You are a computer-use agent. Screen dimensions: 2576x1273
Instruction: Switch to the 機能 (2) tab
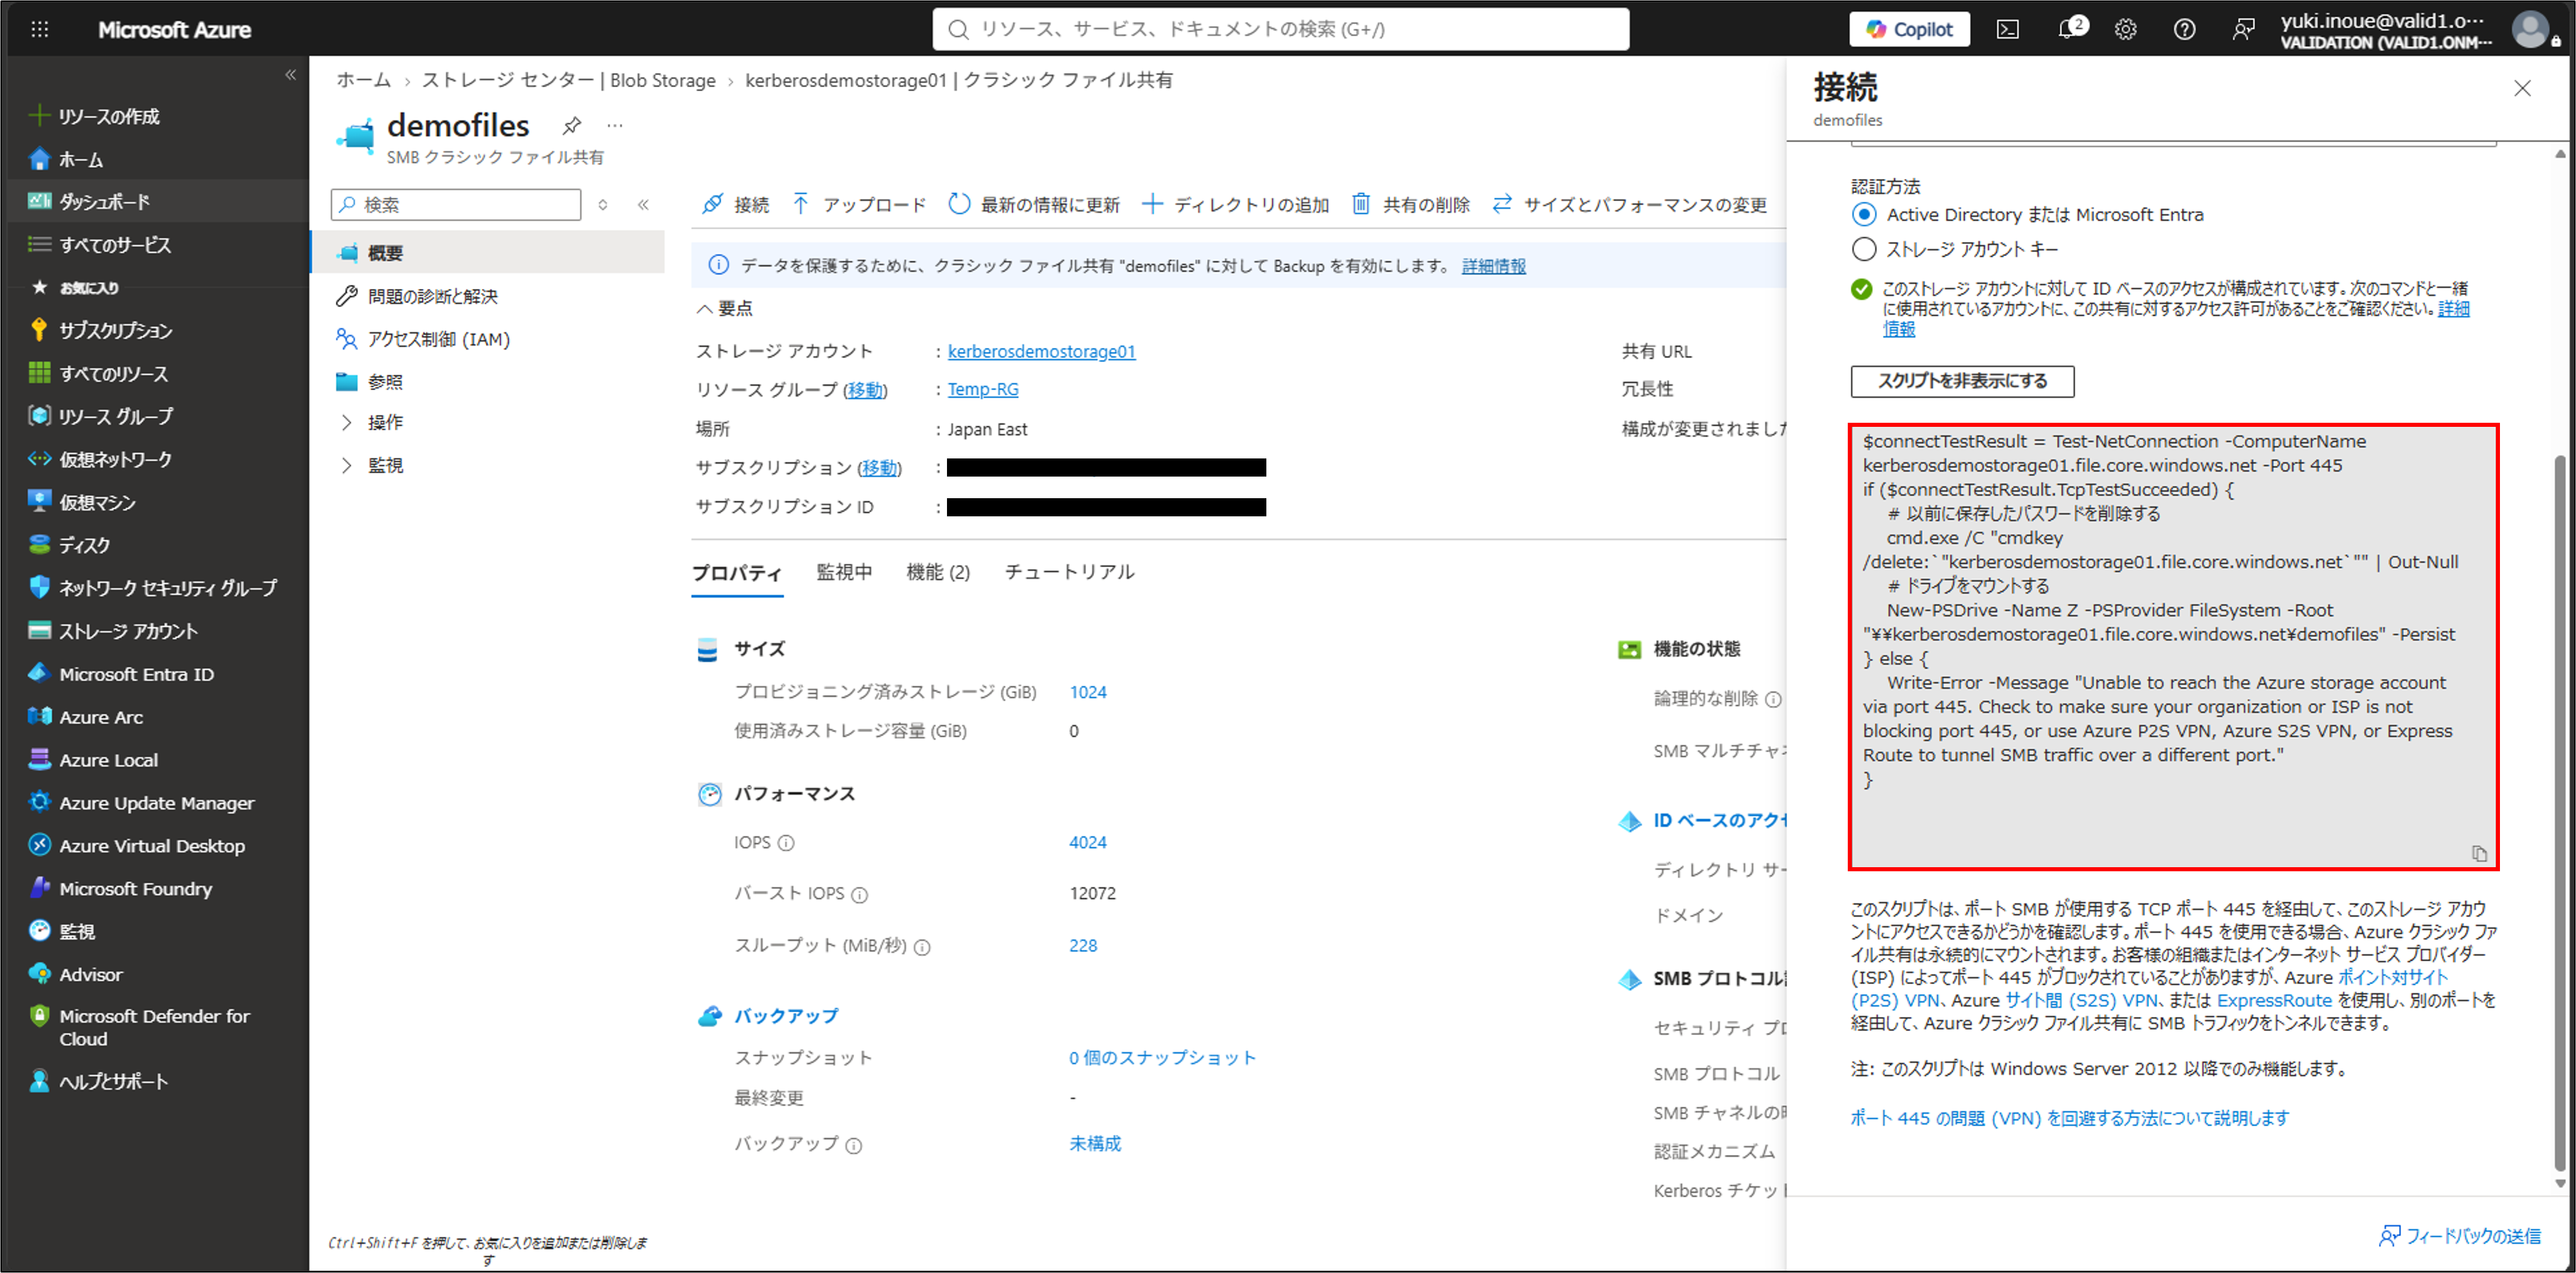click(x=938, y=572)
